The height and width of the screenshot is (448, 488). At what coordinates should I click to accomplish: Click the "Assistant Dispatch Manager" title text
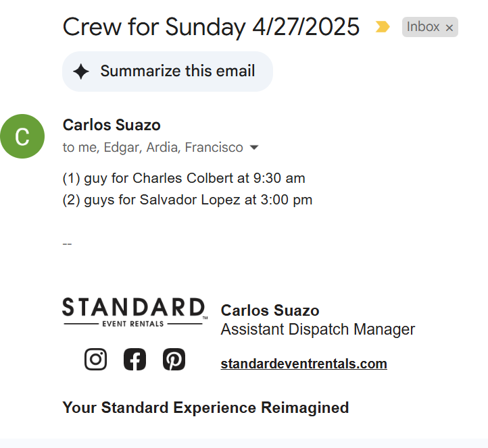(318, 329)
